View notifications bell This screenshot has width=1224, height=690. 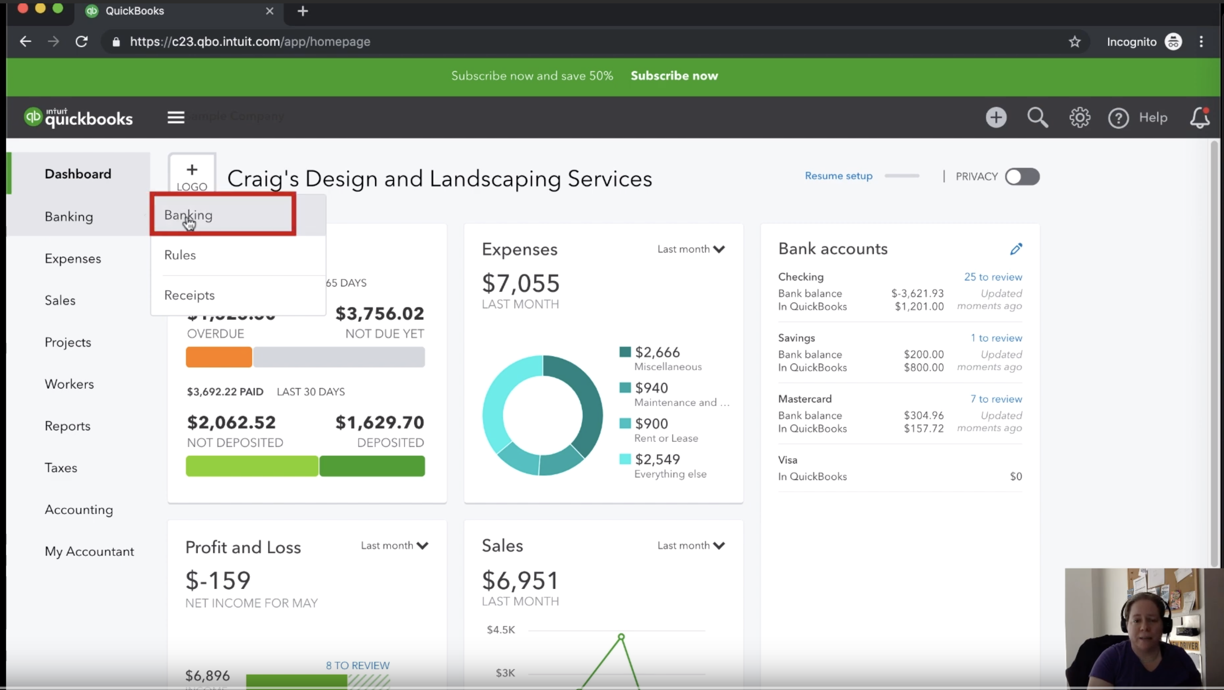[1199, 117]
